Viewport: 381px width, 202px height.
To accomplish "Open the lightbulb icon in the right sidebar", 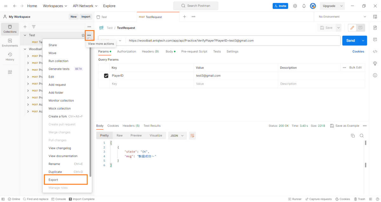I will coord(375,63).
